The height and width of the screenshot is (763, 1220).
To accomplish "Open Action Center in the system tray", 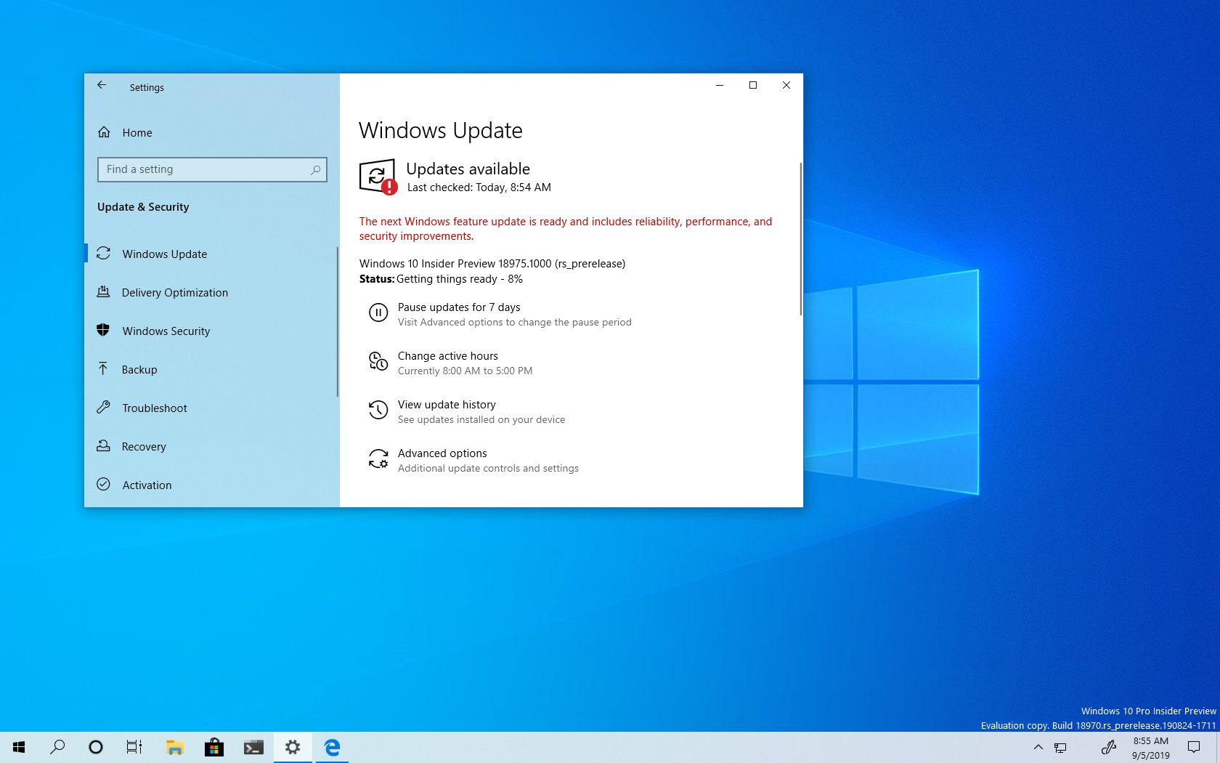I will tap(1195, 747).
